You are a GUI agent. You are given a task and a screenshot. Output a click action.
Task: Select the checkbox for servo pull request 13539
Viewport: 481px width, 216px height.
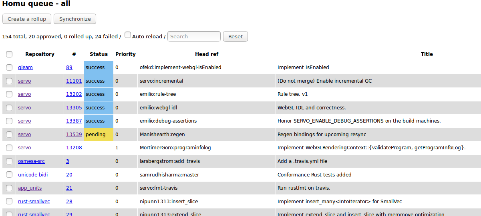pos(9,135)
